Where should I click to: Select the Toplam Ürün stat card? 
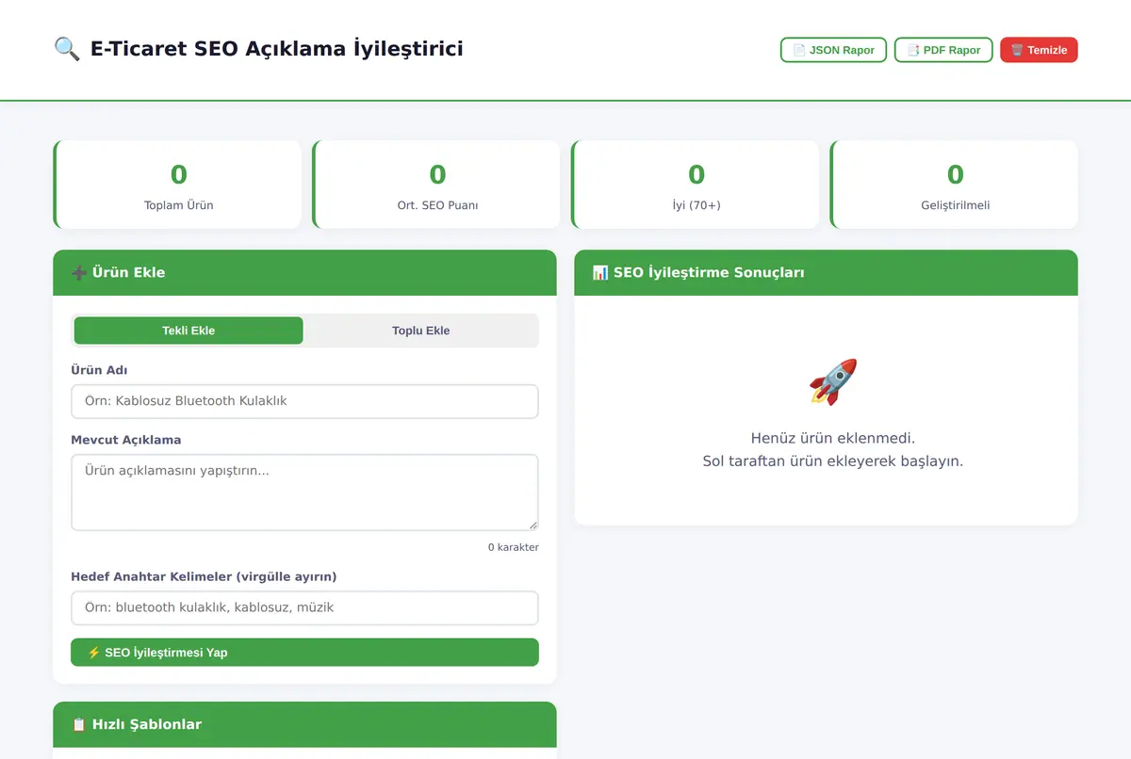(177, 185)
